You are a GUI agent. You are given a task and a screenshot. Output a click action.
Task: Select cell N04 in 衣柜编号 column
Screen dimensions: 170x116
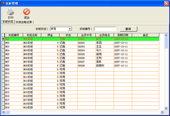point(14,50)
